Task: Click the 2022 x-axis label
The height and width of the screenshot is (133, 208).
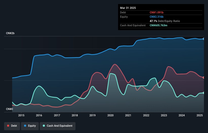Action: pos(146,115)
